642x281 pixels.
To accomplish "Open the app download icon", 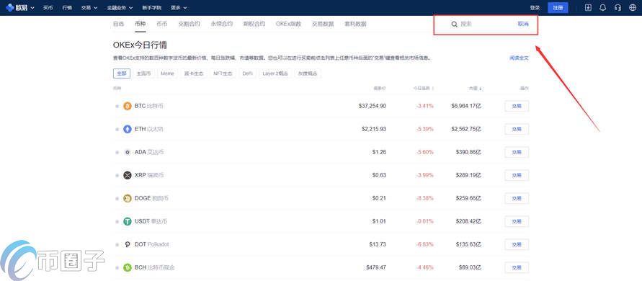I will tap(588, 7).
